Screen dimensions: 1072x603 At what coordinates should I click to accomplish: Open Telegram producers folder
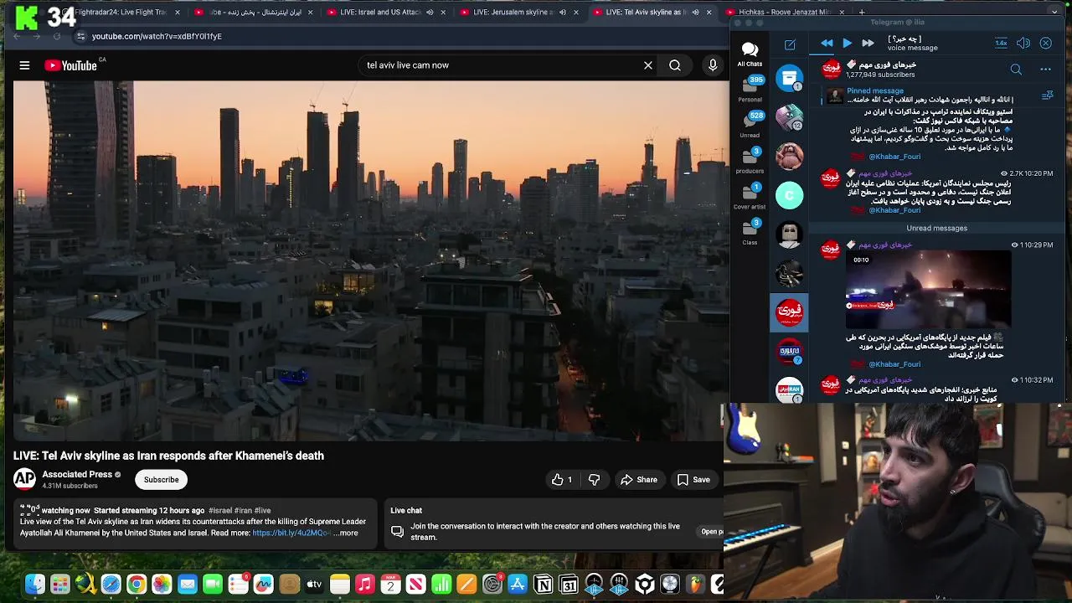click(x=750, y=161)
